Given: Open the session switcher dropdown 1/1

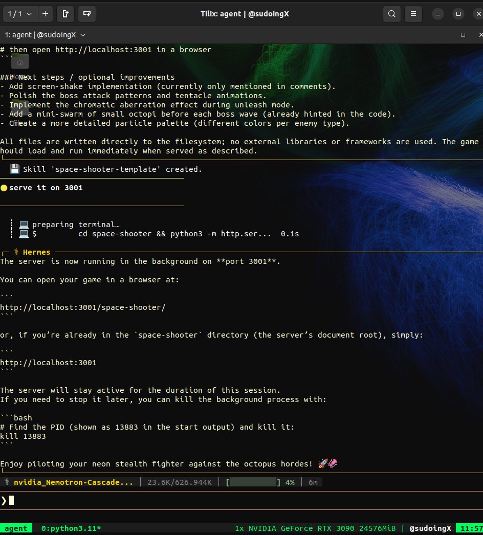Looking at the screenshot, I should coord(20,14).
